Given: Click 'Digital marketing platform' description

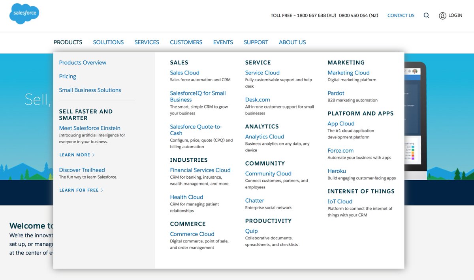Looking at the screenshot, I should pos(352,80).
